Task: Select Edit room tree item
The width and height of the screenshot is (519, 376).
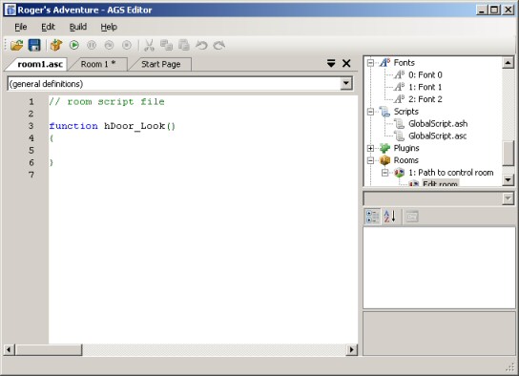Action: click(440, 183)
